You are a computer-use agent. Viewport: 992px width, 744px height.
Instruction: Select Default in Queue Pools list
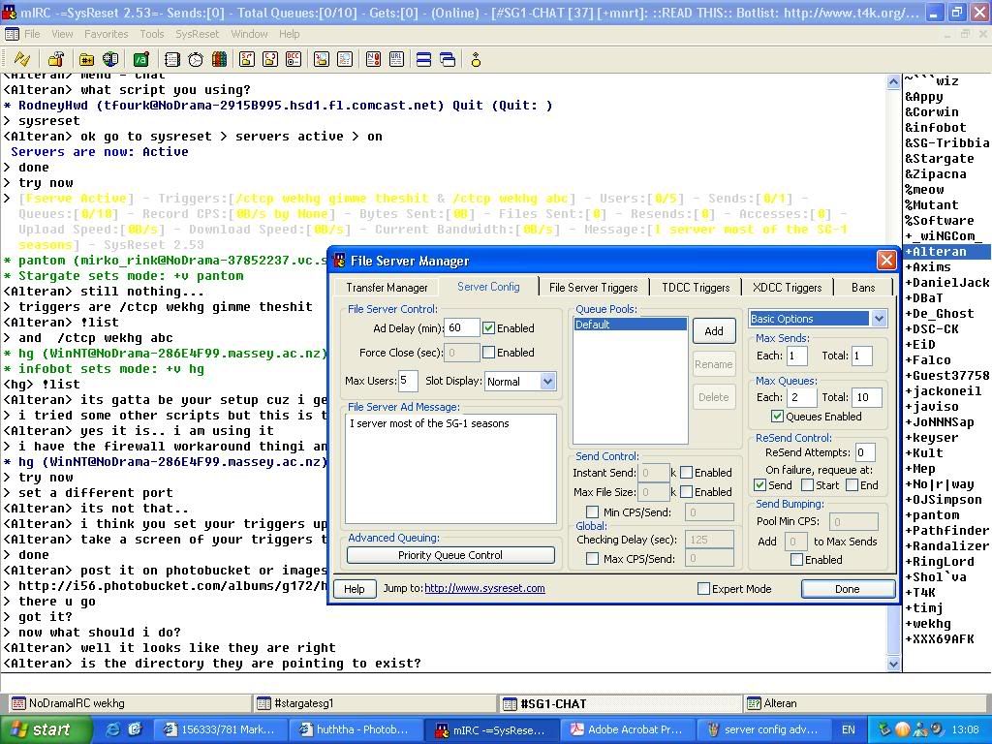point(630,325)
